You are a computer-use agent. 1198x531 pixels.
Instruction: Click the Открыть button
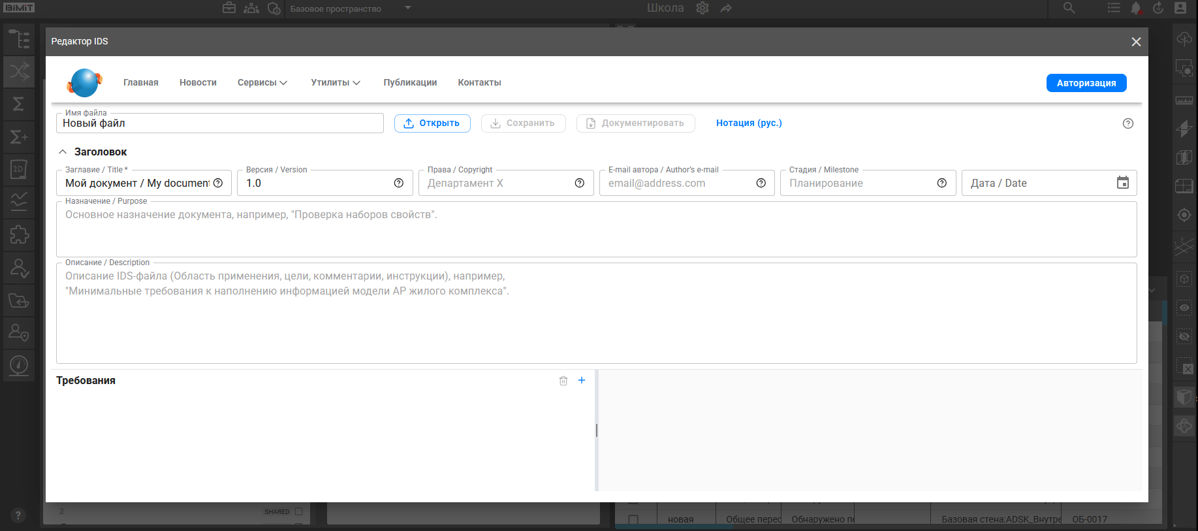(x=432, y=123)
